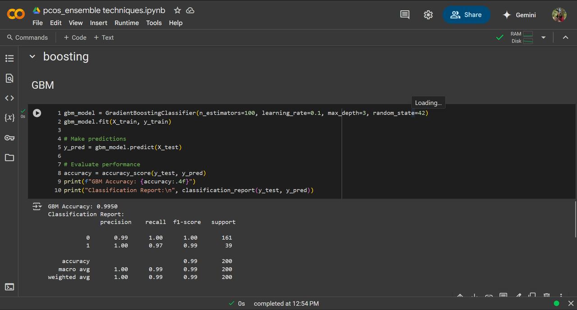Click the GradientBoostingClassifier code line
The height and width of the screenshot is (310, 577).
tap(246, 113)
